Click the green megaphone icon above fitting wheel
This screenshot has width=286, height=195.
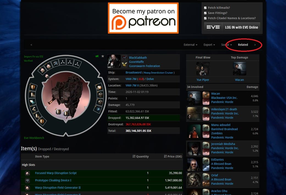tap(97, 56)
